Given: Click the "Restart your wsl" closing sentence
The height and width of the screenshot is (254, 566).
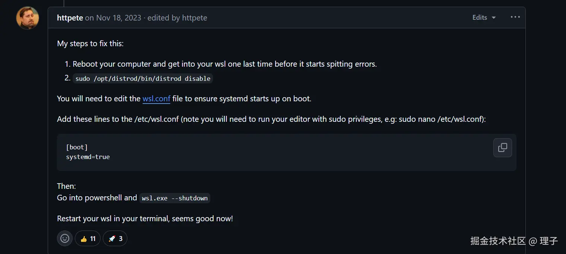Looking at the screenshot, I should tap(145, 219).
